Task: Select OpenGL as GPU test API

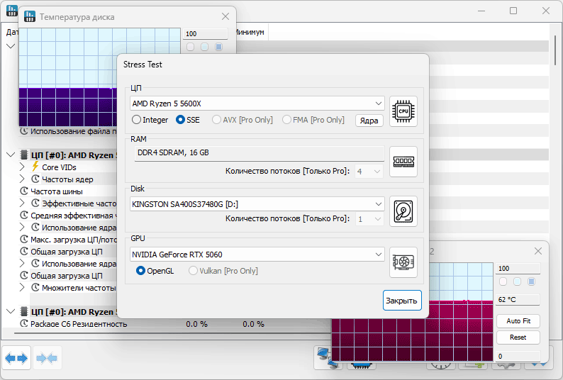Action: pyautogui.click(x=141, y=270)
